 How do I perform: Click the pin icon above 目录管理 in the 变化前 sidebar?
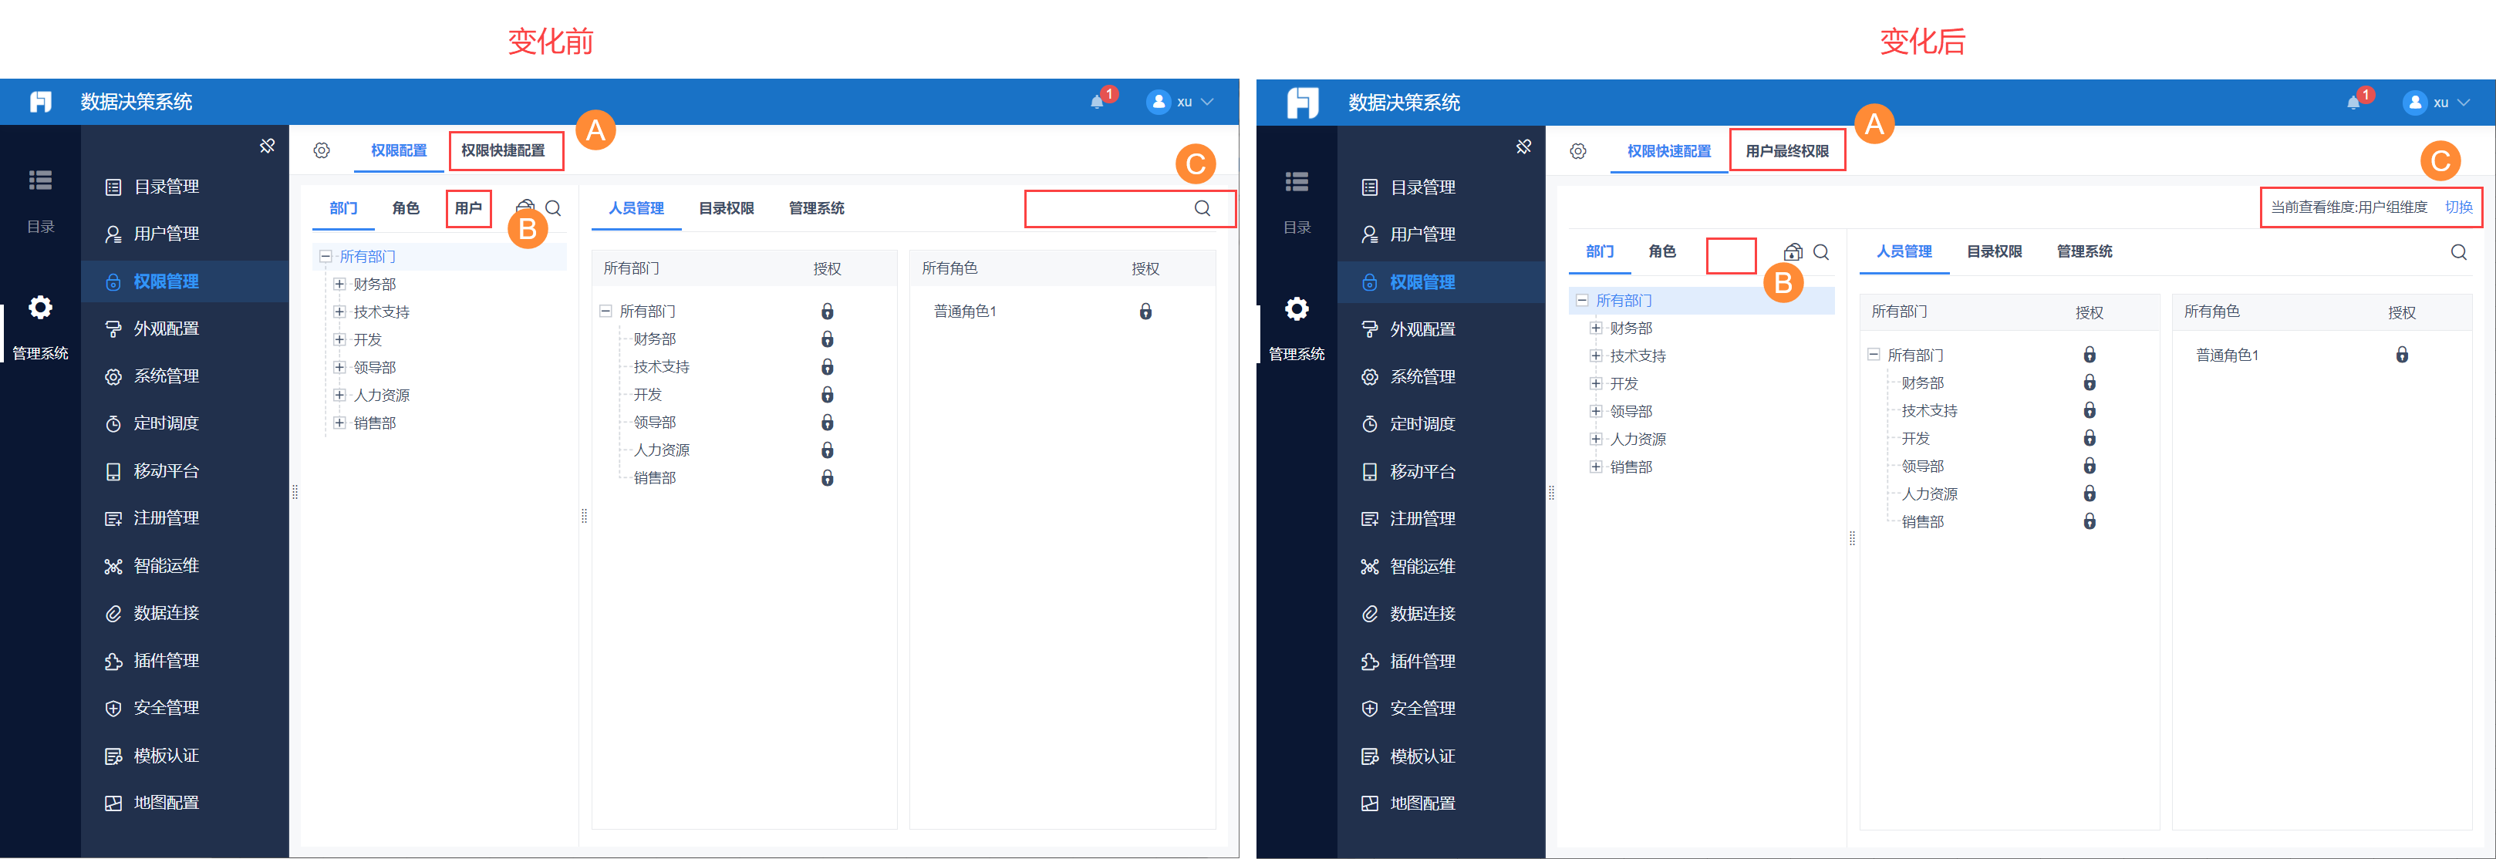[268, 147]
